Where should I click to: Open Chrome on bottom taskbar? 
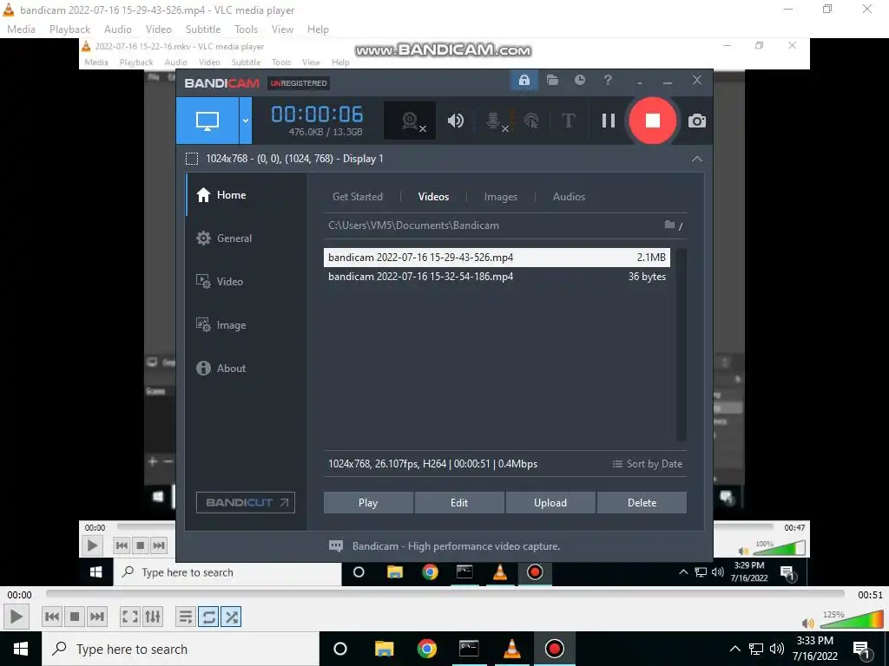click(426, 649)
